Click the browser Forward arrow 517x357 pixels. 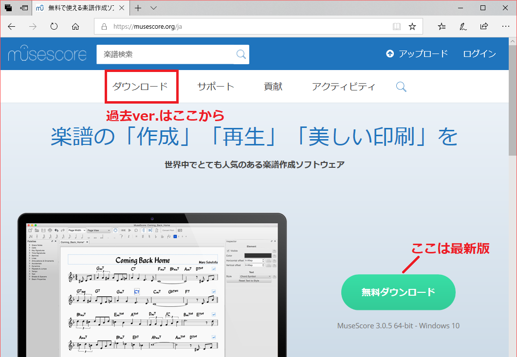pyautogui.click(x=33, y=27)
